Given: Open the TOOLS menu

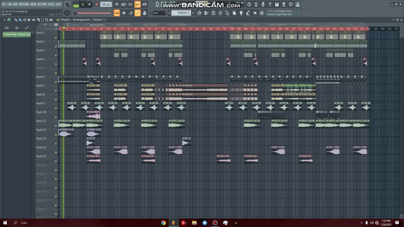Looking at the screenshot, I should (51, 4).
